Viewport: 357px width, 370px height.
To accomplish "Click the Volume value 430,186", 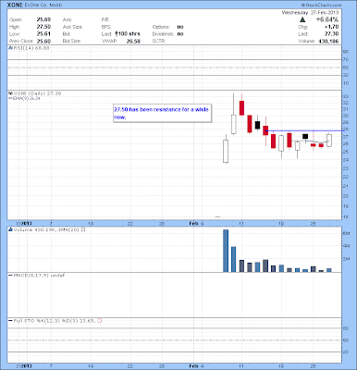I will click(327, 41).
